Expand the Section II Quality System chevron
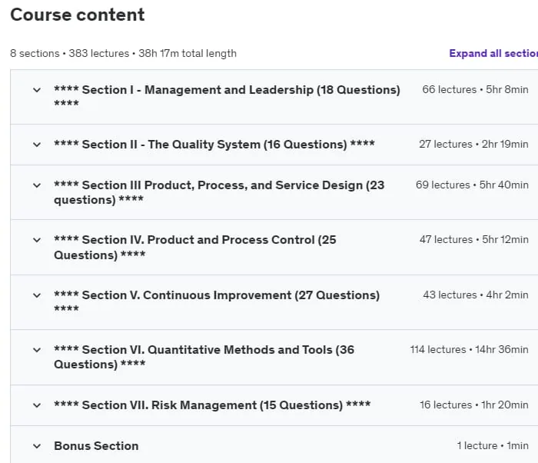The image size is (538, 463). coord(37,145)
